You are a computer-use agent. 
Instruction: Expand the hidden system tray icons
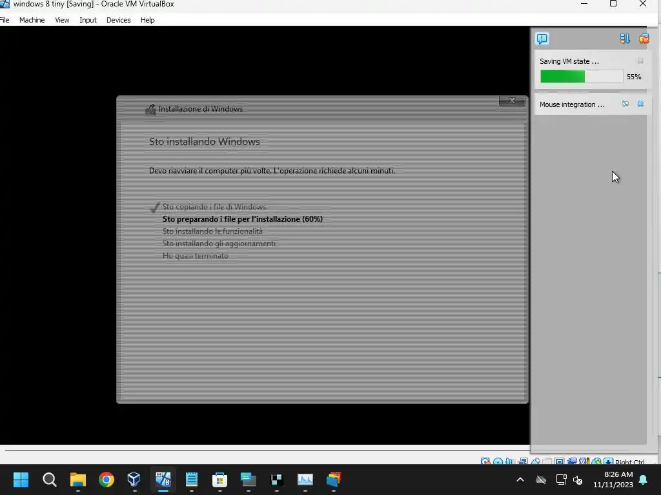[520, 480]
